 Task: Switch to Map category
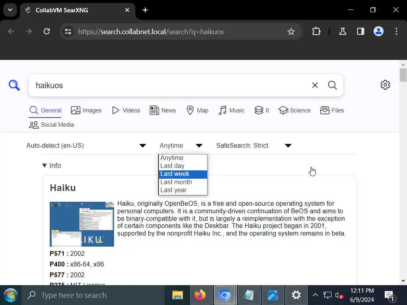[197, 110]
